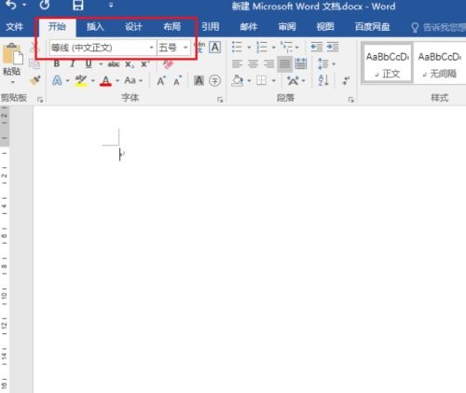
Task: Open the font color dropdown arrow
Action: (x=117, y=81)
